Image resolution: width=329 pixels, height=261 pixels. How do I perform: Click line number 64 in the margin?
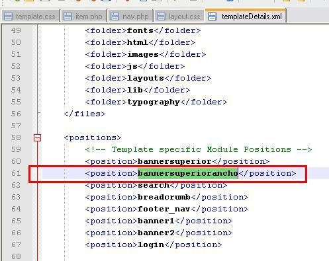(16, 209)
